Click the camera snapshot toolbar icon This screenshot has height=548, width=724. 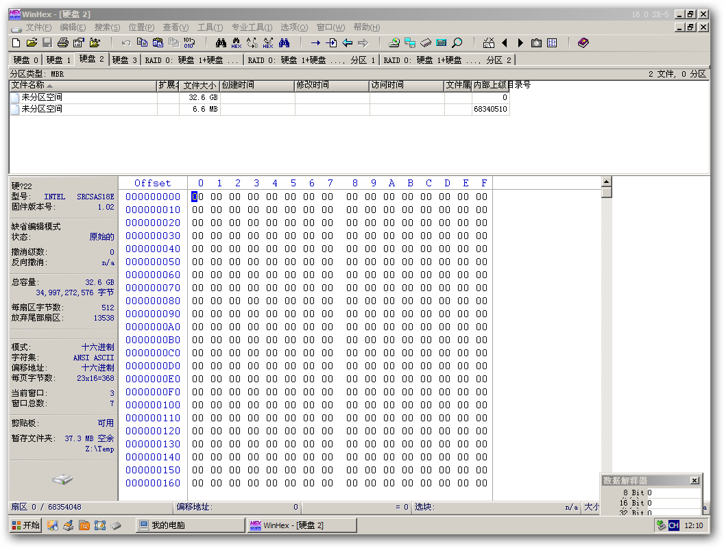tap(536, 43)
